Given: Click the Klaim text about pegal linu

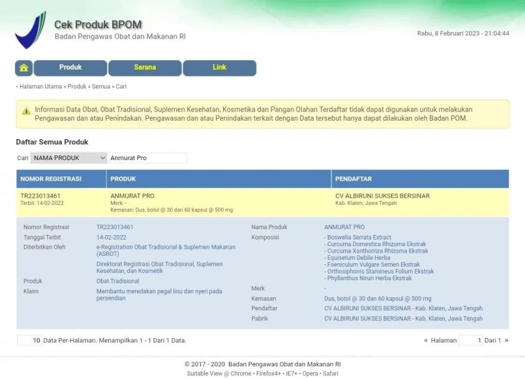Looking at the screenshot, I should click(x=159, y=295).
